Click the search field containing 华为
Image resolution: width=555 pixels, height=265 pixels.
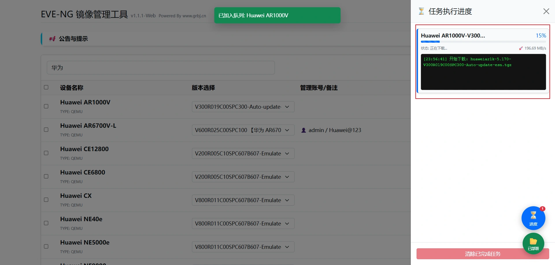pos(161,67)
